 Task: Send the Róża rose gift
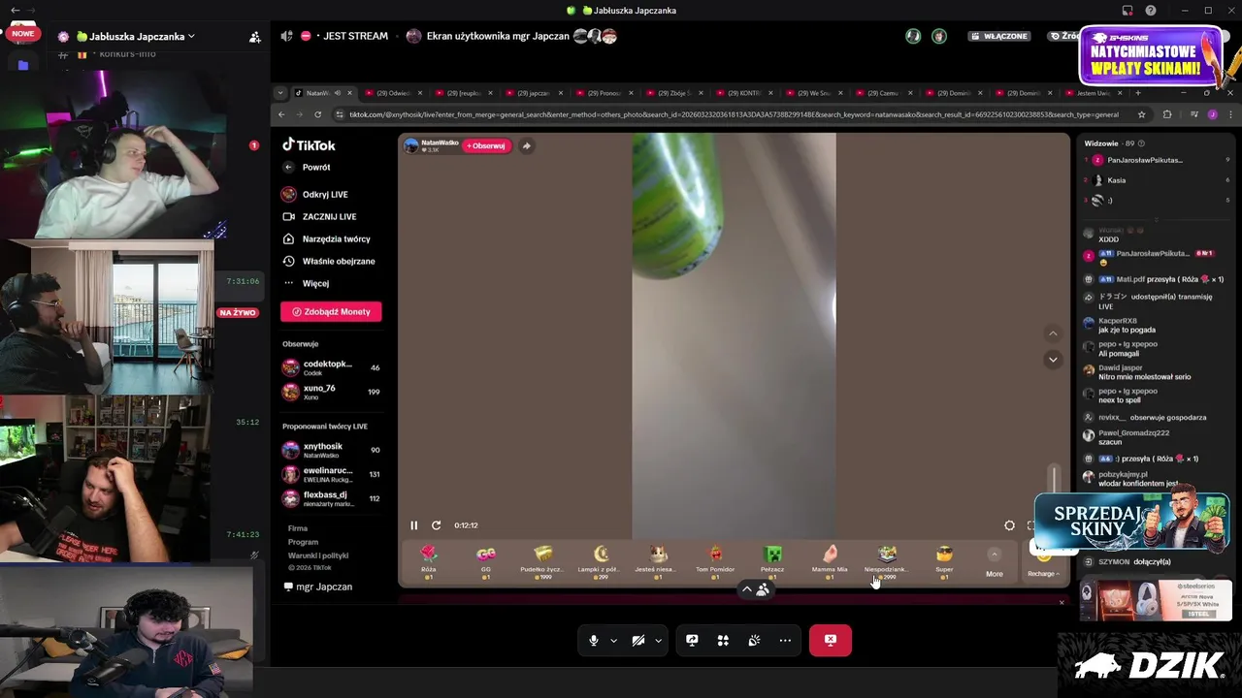click(x=429, y=562)
